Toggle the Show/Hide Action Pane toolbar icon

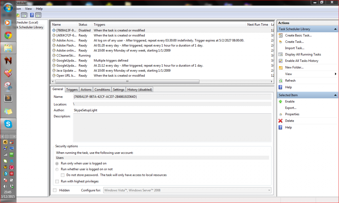tap(38, 15)
